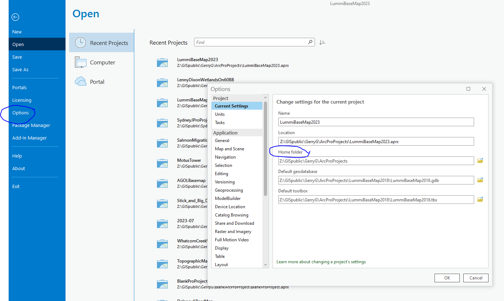Open the About page

coord(37,168)
